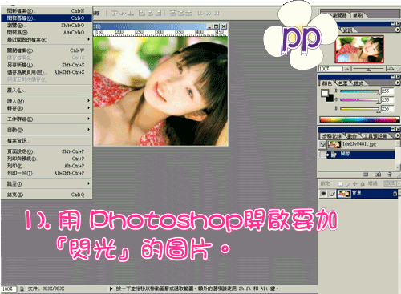Choose the Alt+Ctrl+P print menu item
Viewport: 401px width, 294px height.
[47, 166]
